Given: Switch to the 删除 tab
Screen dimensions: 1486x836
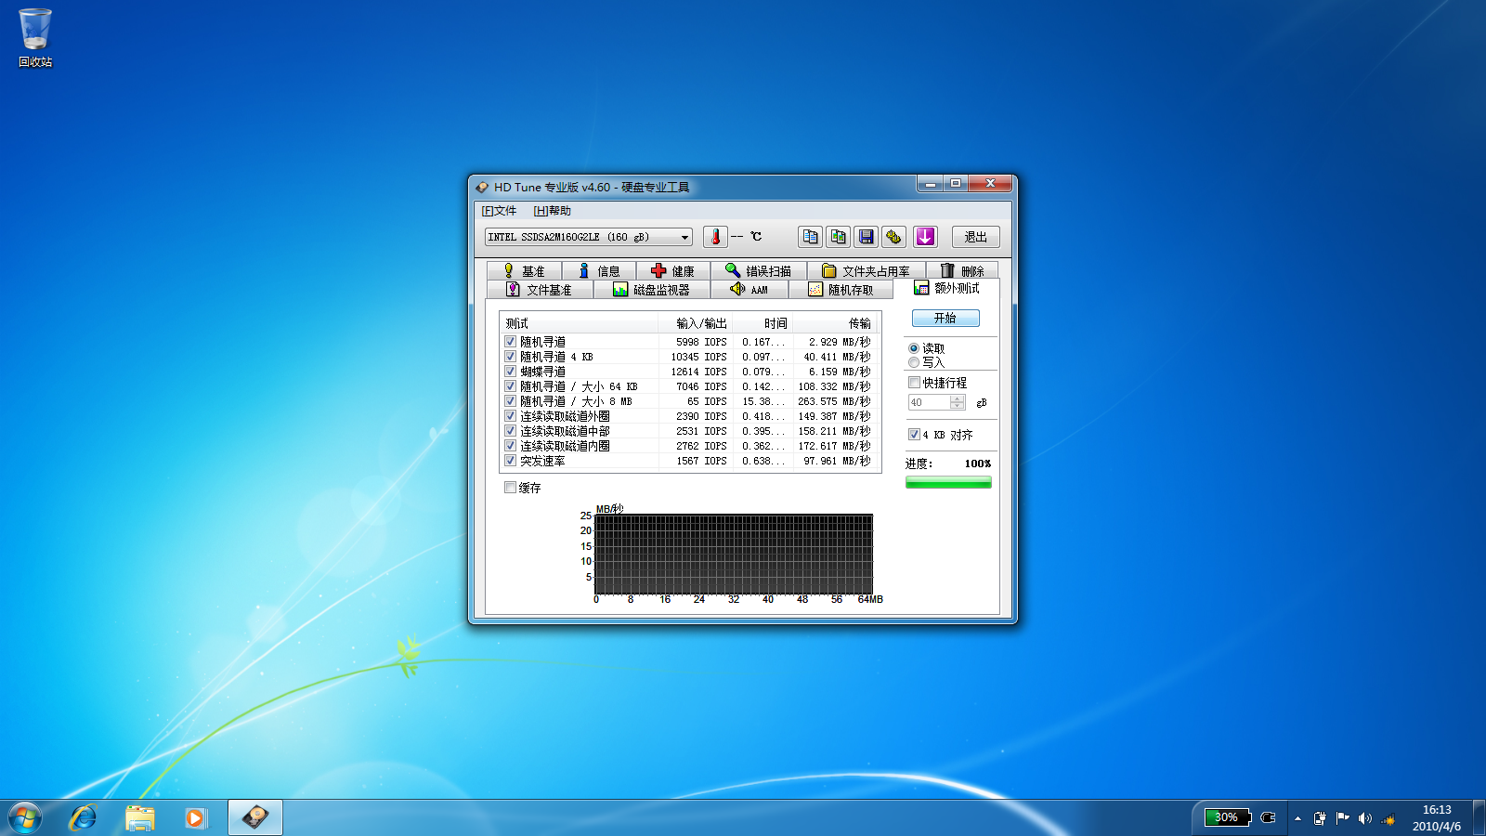Looking at the screenshot, I should click(x=962, y=270).
